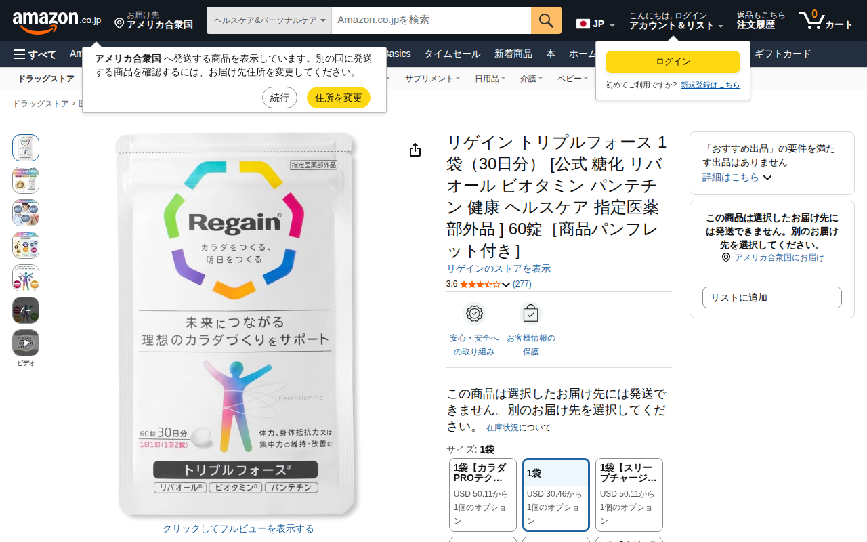
Task: Open タイムセール in the navigation bar
Action: tap(452, 54)
